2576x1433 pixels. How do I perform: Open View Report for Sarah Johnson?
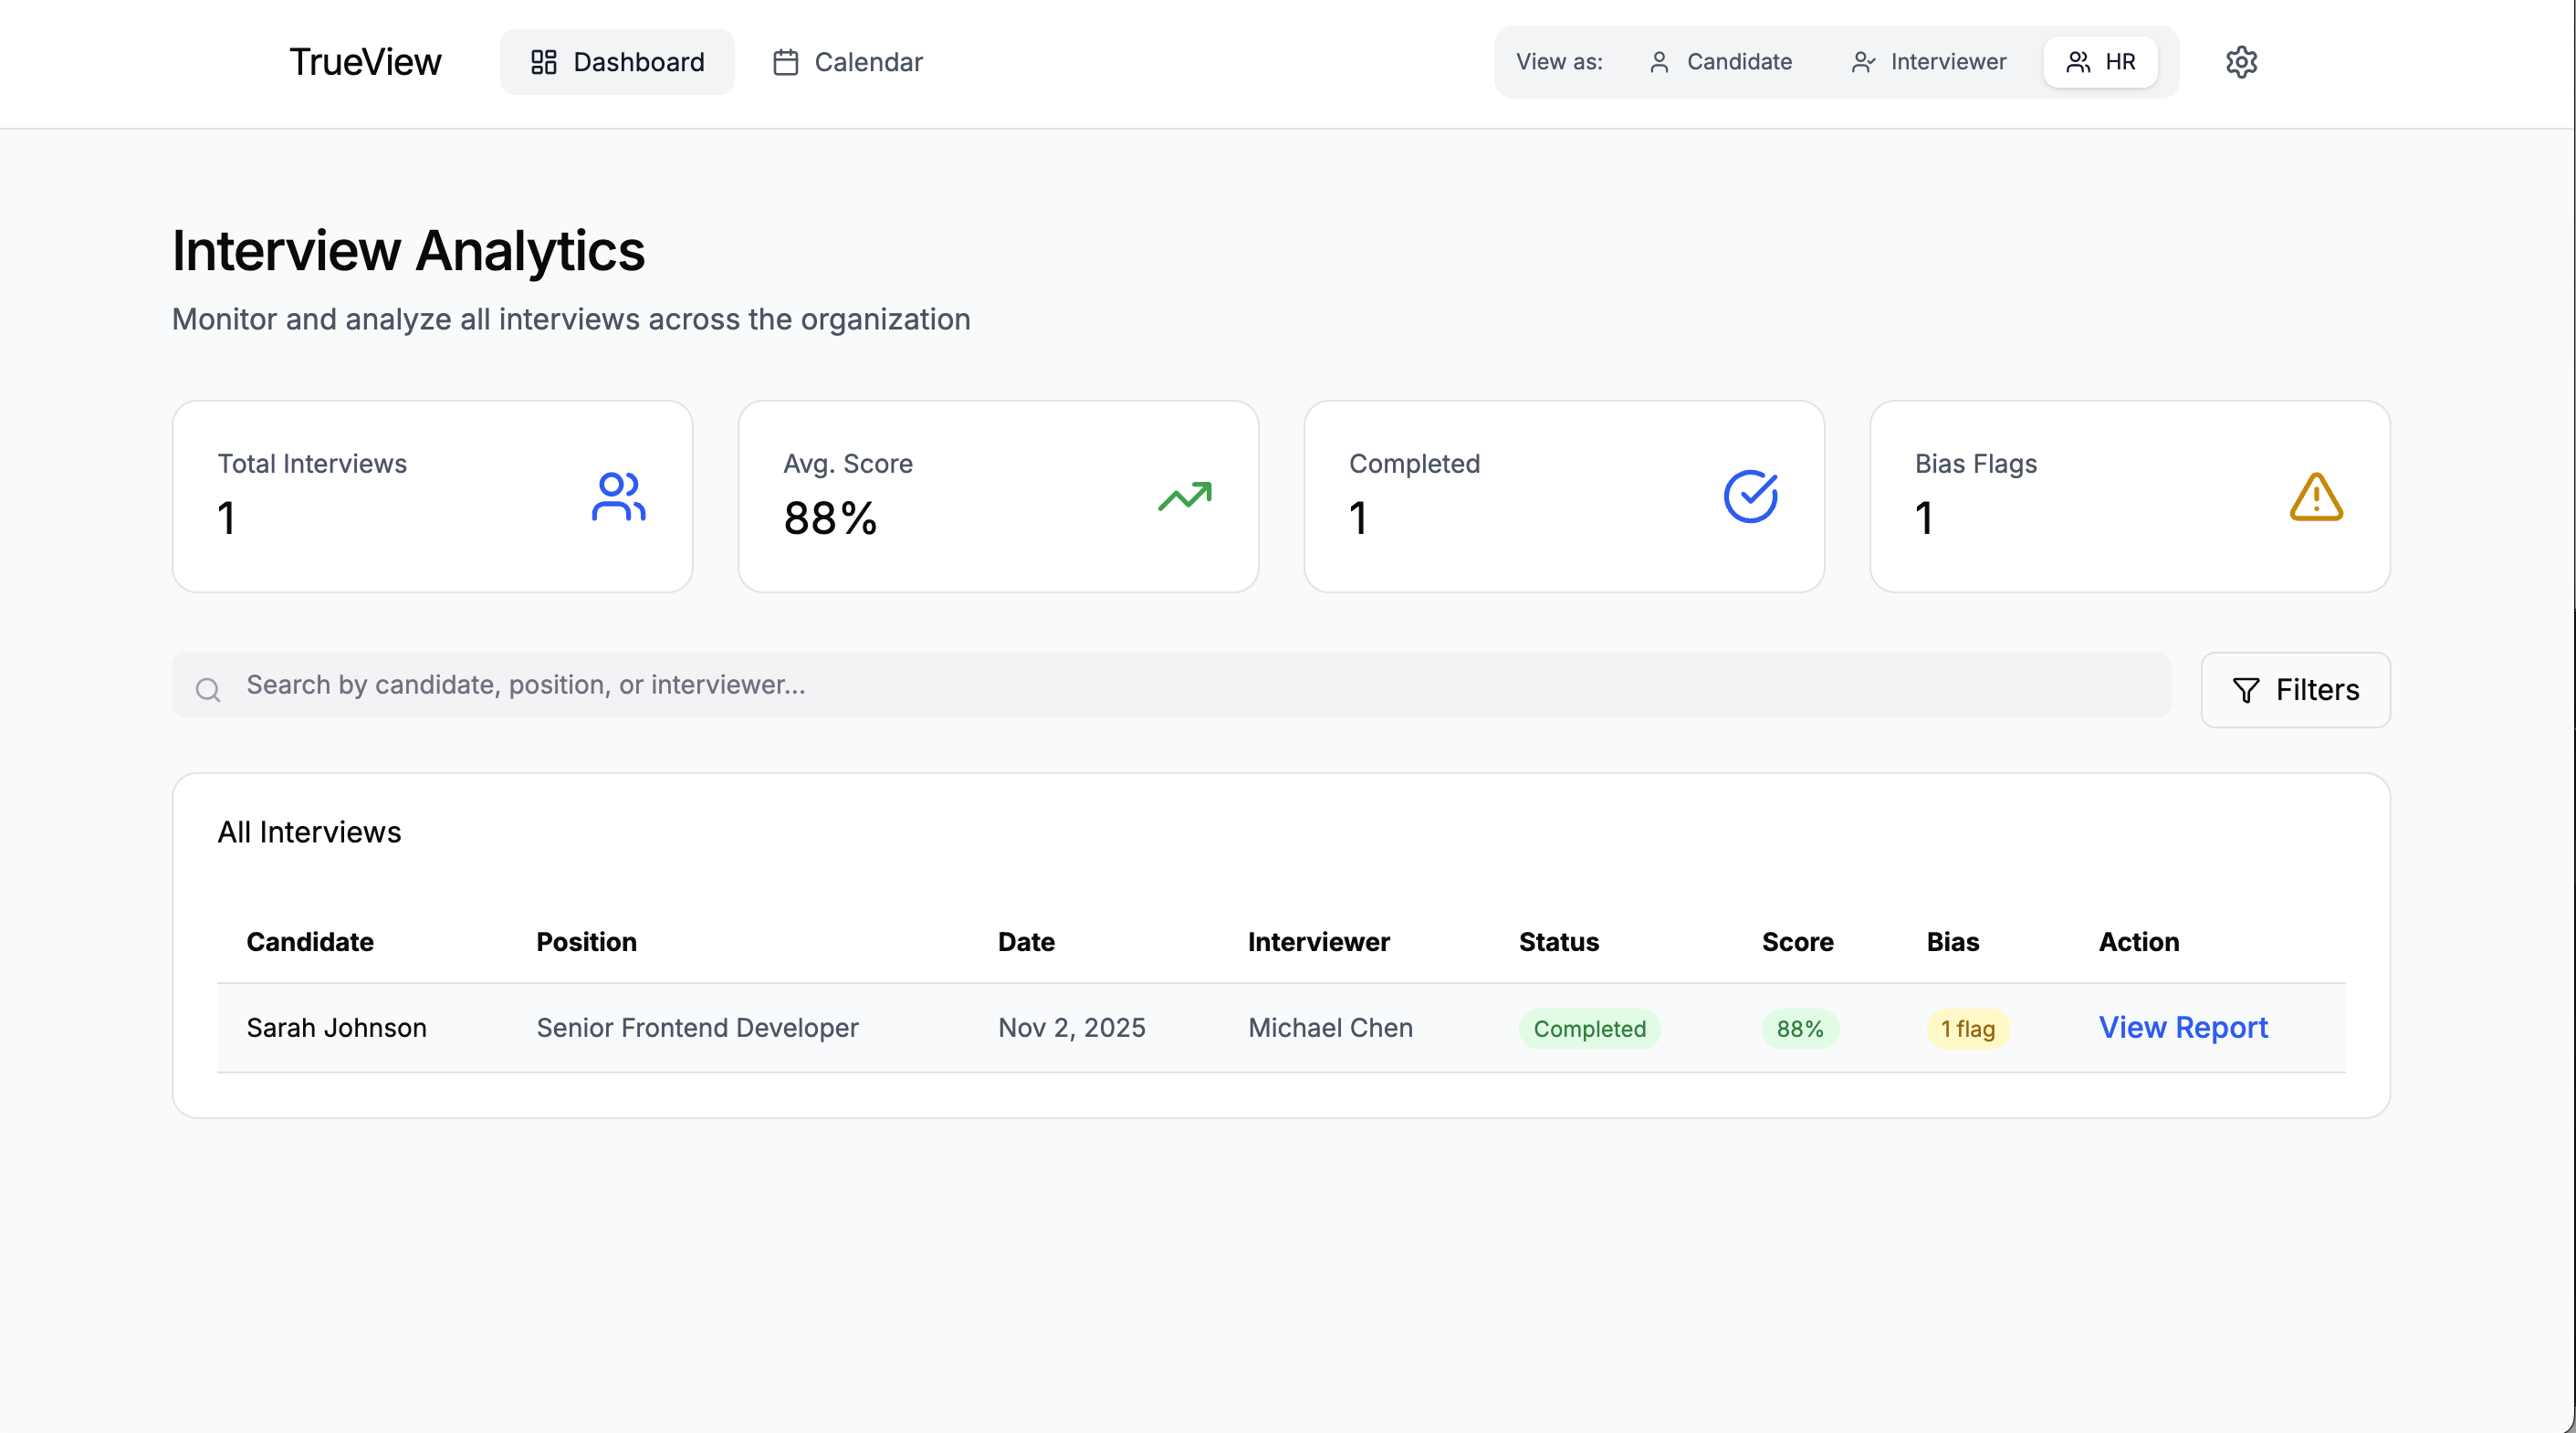[x=2183, y=1027]
